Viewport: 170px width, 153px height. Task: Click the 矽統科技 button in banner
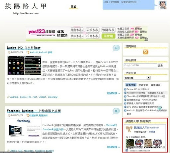click(x=93, y=30)
